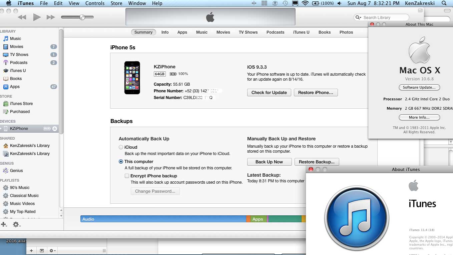The image size is (453, 255).
Task: Open iTunes U in the Library sidebar
Action: click(x=18, y=71)
